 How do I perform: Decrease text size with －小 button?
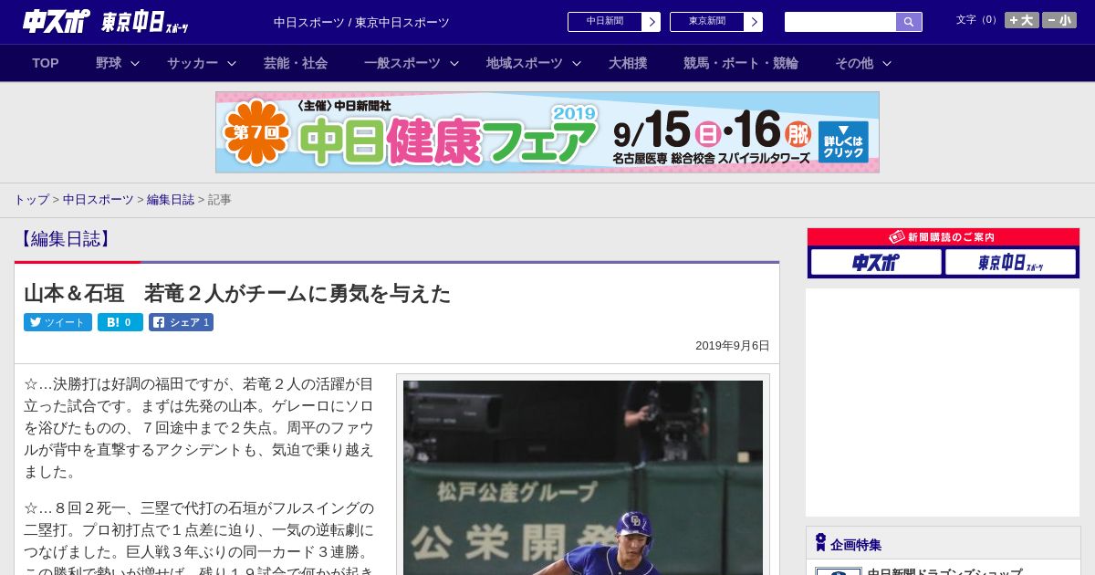coord(1059,20)
